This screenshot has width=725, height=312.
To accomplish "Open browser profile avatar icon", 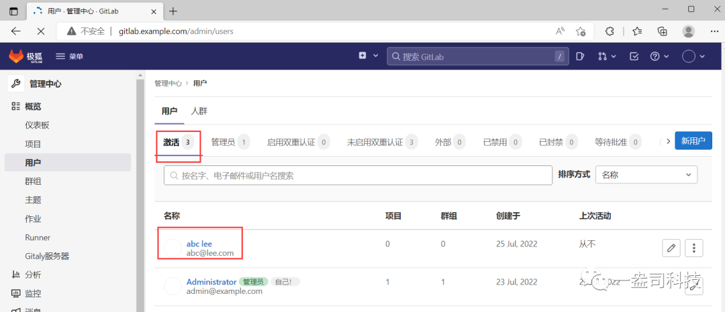I will 689,31.
